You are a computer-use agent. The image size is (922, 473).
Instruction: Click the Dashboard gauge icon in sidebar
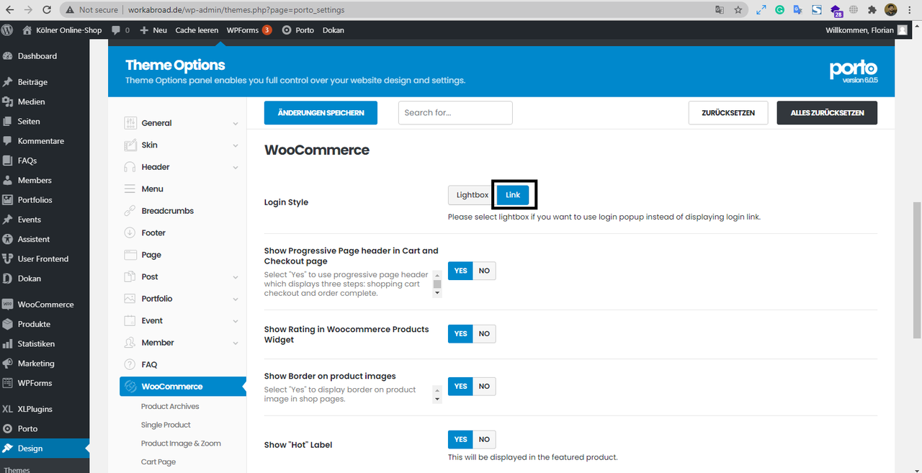pos(8,56)
